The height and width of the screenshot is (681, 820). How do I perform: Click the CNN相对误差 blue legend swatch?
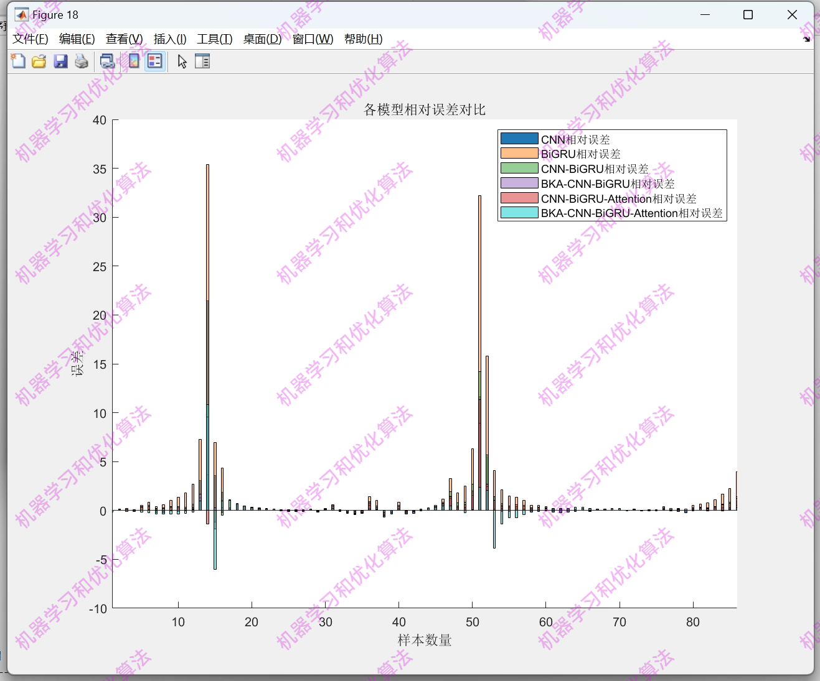pyautogui.click(x=519, y=139)
